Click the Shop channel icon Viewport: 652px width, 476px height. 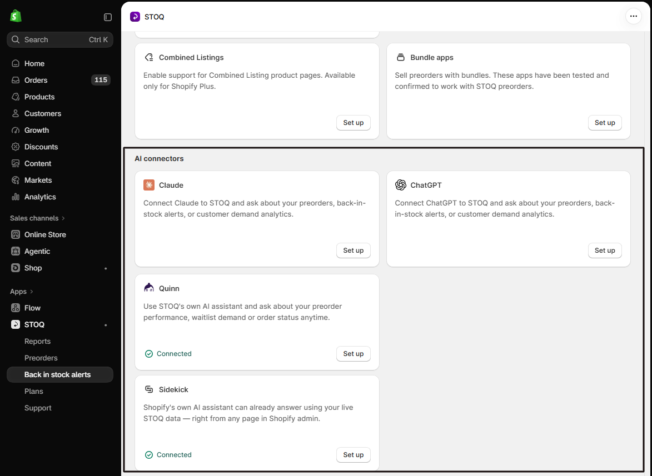click(16, 268)
